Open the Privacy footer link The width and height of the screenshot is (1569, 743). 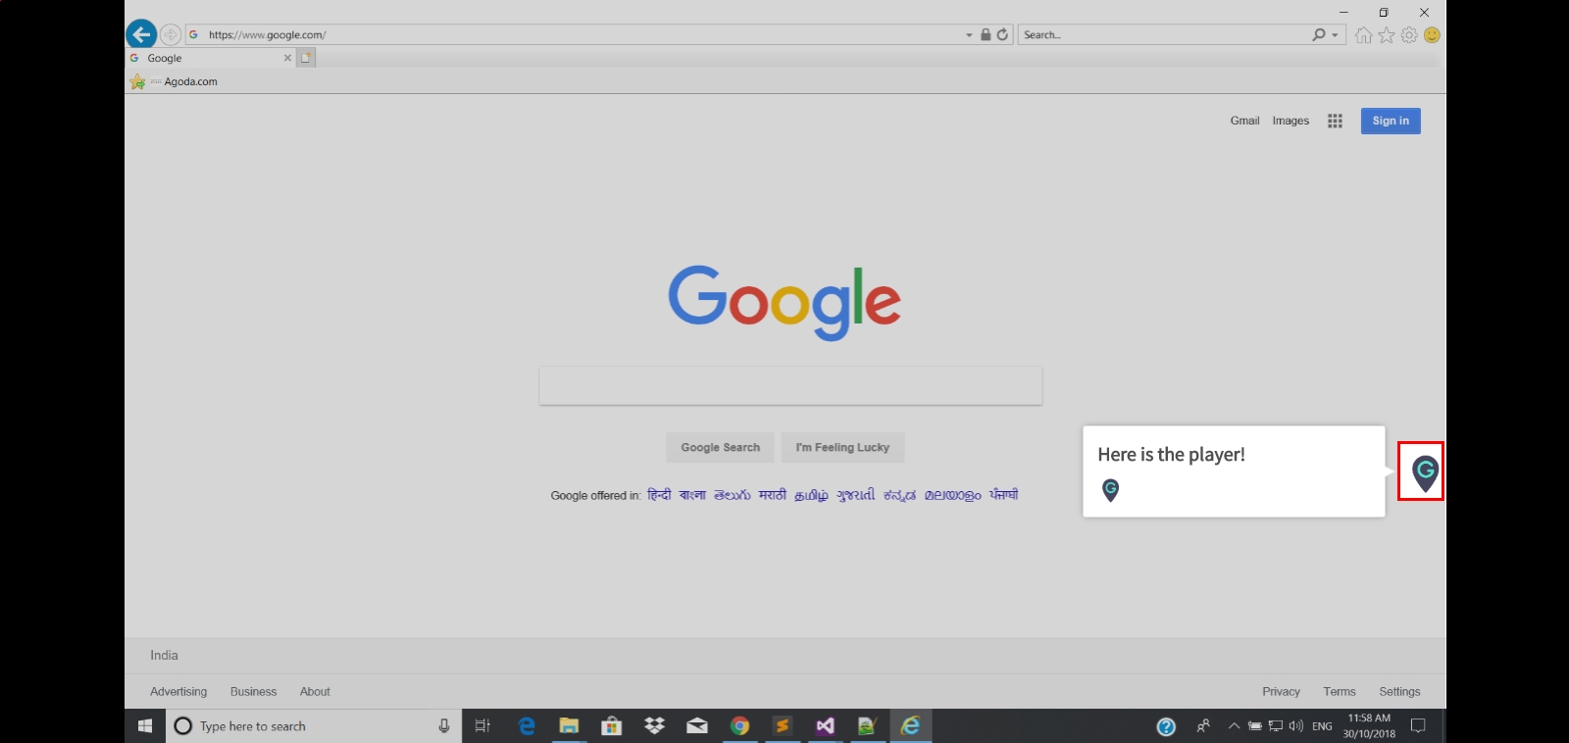1281,691
